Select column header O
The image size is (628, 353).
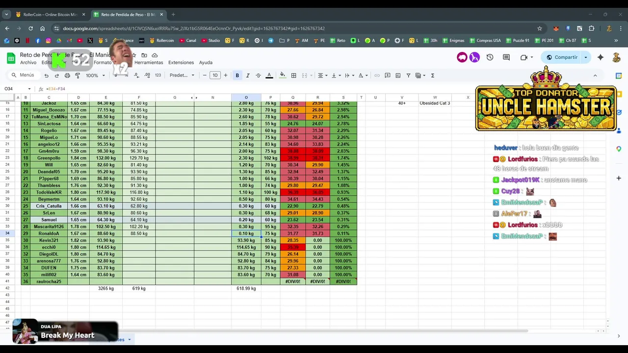[246, 98]
